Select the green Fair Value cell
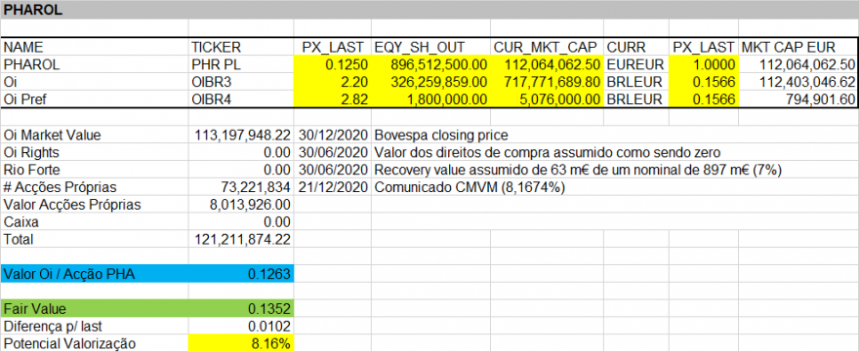This screenshot has width=859, height=352. coord(147,309)
